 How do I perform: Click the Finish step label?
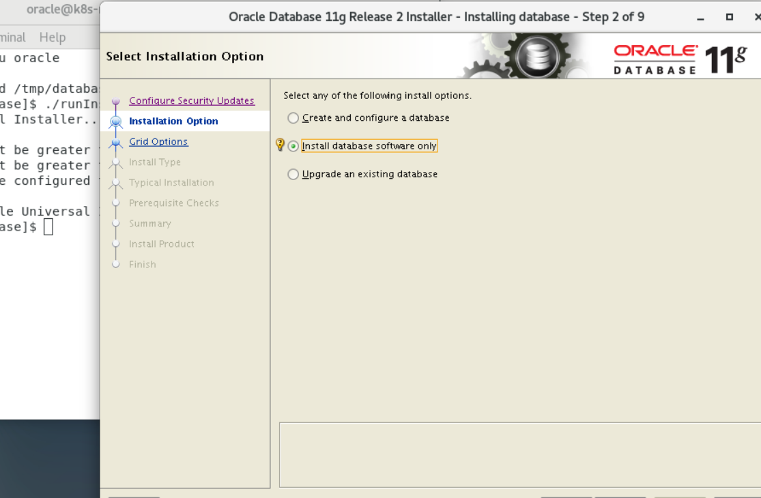tap(142, 264)
